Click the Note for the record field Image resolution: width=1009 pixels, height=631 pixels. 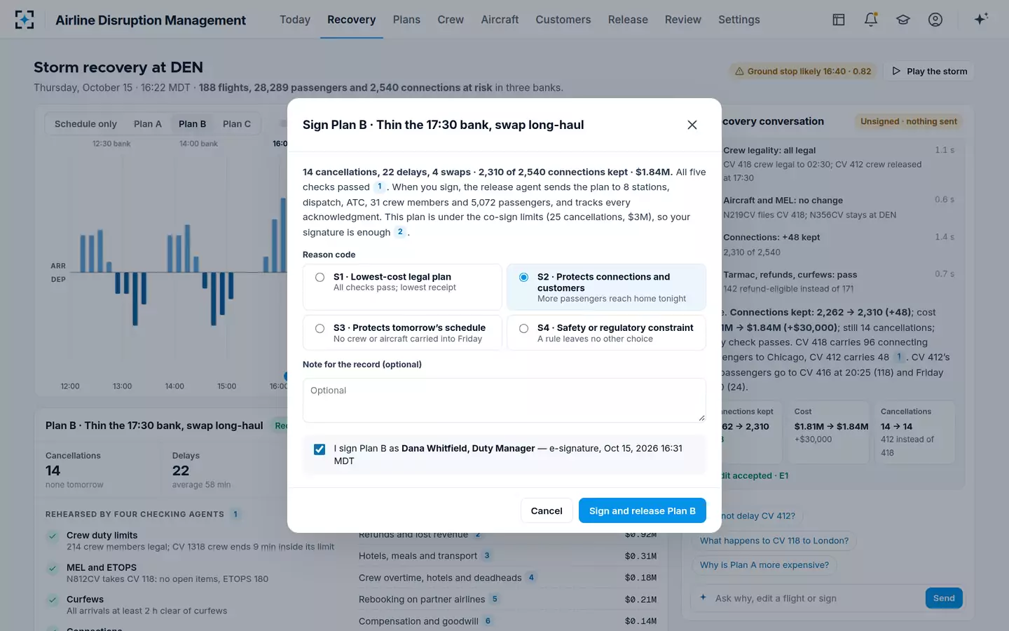point(504,400)
